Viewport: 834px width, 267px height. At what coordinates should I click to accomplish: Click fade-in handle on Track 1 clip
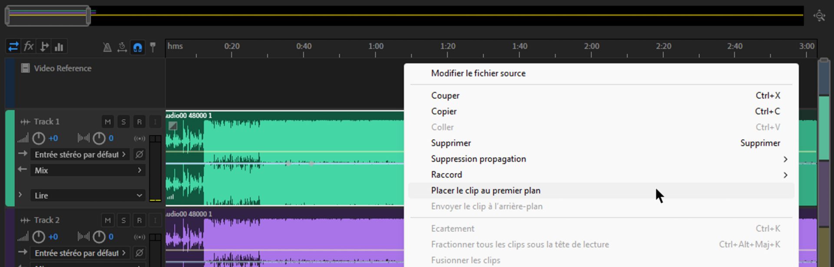click(x=173, y=126)
